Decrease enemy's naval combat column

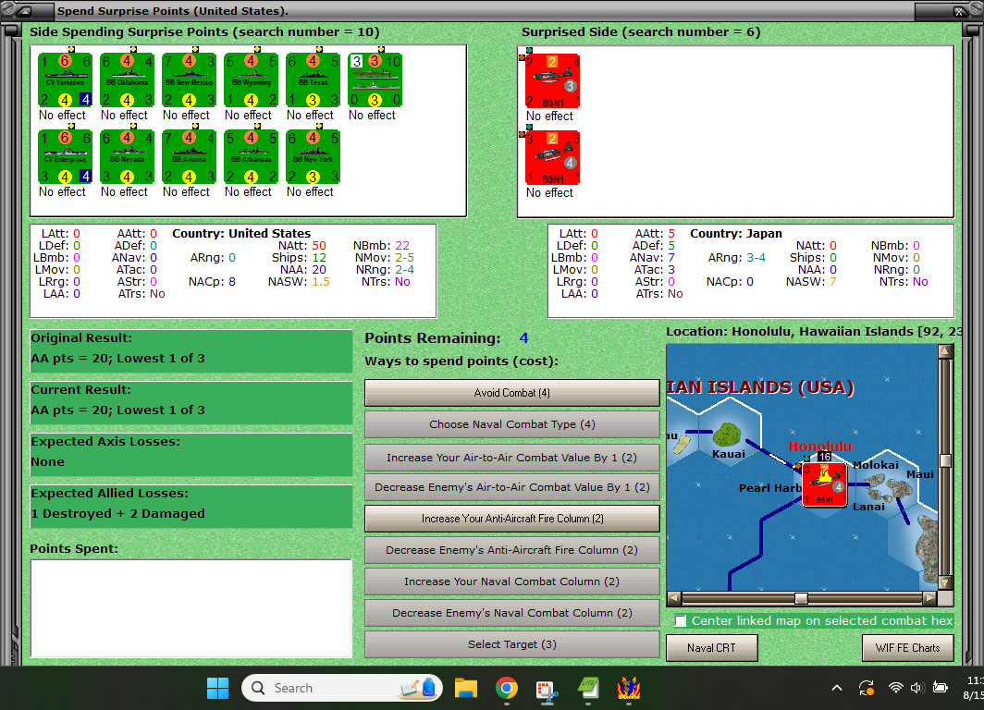click(x=512, y=613)
